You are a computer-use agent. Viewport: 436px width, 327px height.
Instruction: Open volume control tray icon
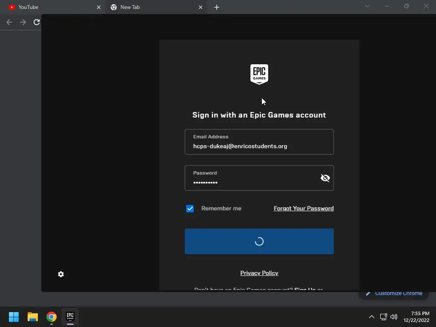[x=394, y=317]
